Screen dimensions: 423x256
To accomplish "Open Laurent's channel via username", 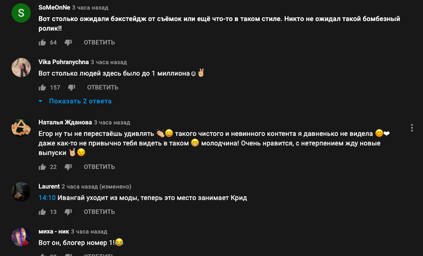I will click(49, 187).
